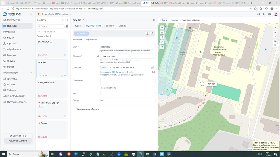Open object list settings sliders icon

coord(67,26)
